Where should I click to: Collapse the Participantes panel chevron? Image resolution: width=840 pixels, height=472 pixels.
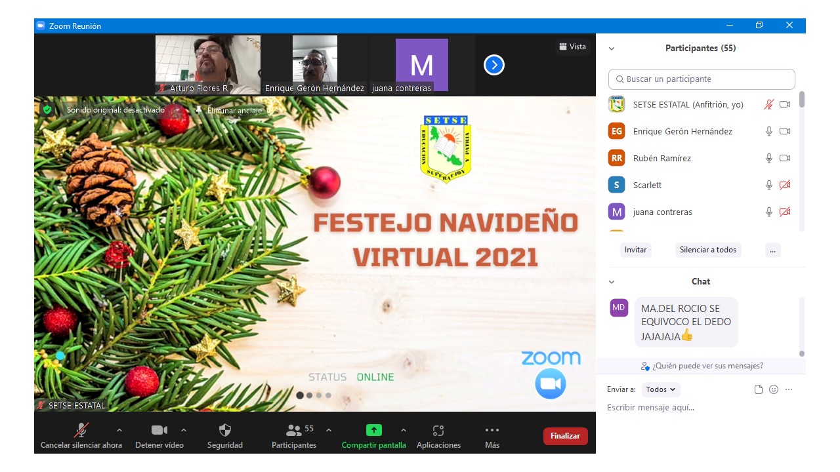612,49
